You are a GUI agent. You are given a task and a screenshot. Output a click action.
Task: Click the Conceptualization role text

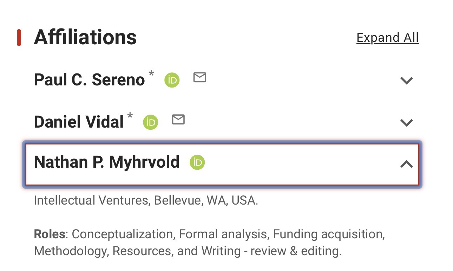[122, 234]
